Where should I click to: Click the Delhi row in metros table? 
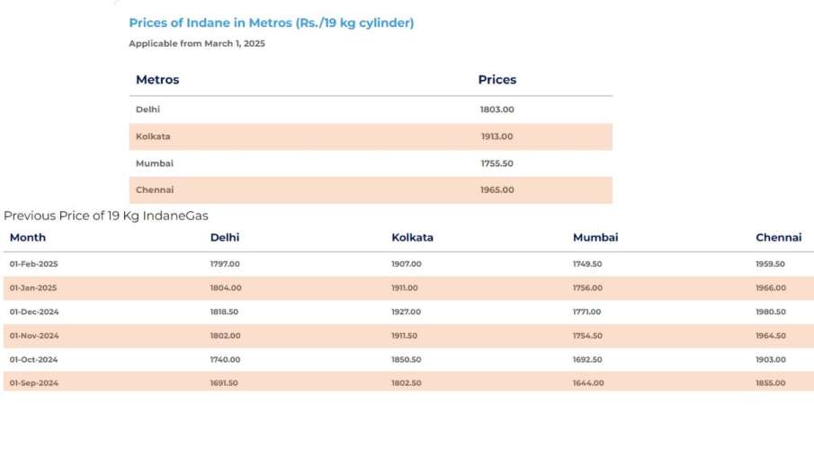pyautogui.click(x=148, y=110)
